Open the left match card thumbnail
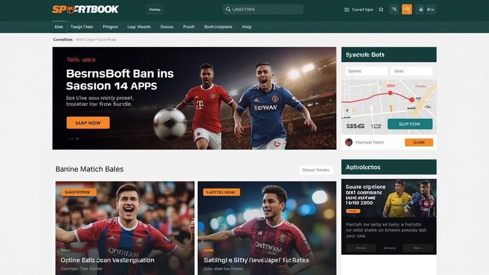This screenshot has height=275, width=489. (125, 228)
